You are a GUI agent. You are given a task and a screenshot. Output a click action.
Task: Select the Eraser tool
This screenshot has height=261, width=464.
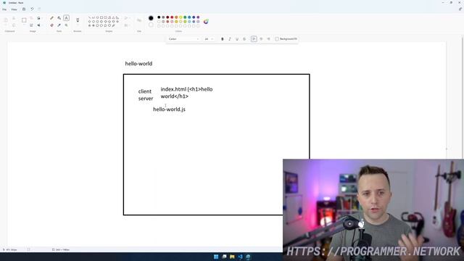click(x=51, y=25)
